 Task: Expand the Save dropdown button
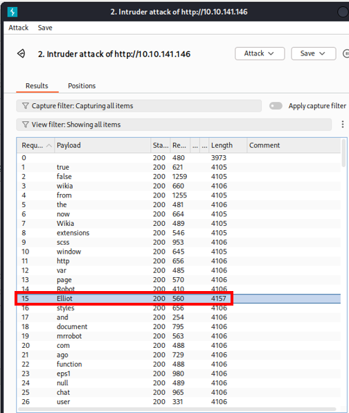[x=314, y=54]
